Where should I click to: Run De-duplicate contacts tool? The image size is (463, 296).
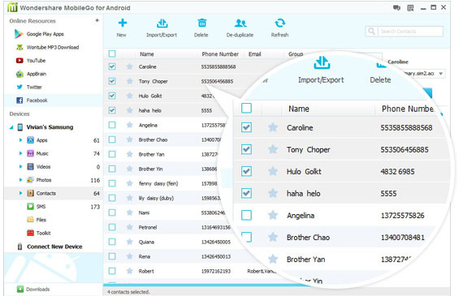[240, 23]
